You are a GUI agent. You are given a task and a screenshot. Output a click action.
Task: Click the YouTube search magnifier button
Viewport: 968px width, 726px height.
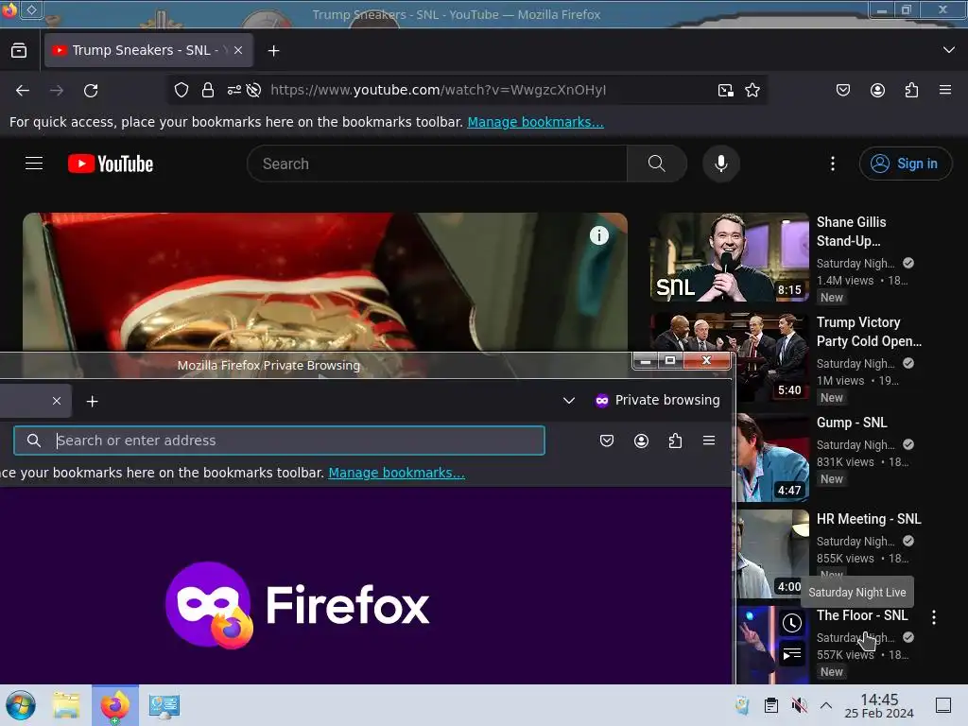tap(657, 164)
